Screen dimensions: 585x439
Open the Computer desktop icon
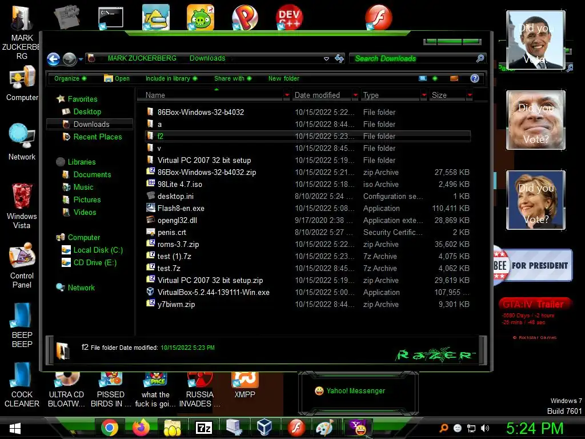[22, 83]
